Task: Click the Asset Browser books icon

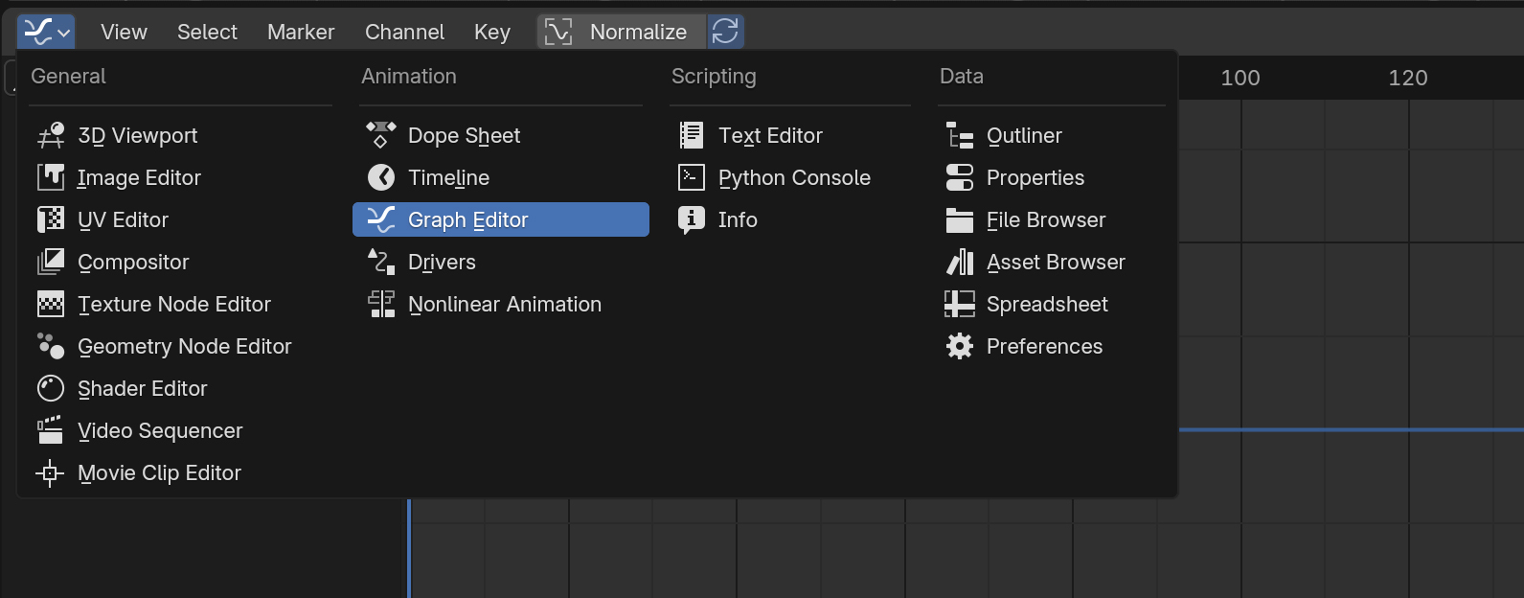Action: [960, 262]
